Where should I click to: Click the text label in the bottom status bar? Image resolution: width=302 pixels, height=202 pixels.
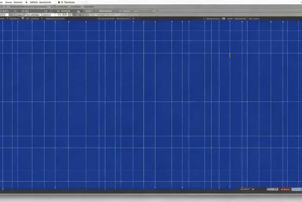245,189
